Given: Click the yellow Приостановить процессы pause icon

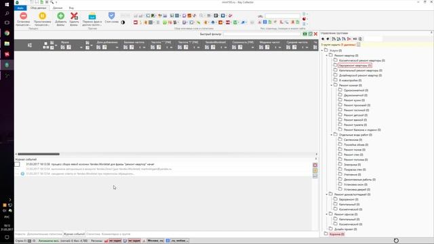Looking at the screenshot, I should pos(42,16).
